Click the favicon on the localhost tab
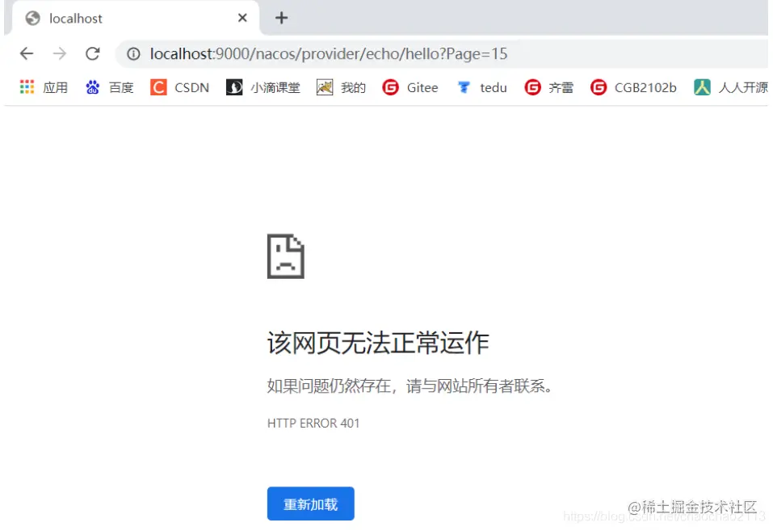Image resolution: width=773 pixels, height=531 pixels. 34,18
